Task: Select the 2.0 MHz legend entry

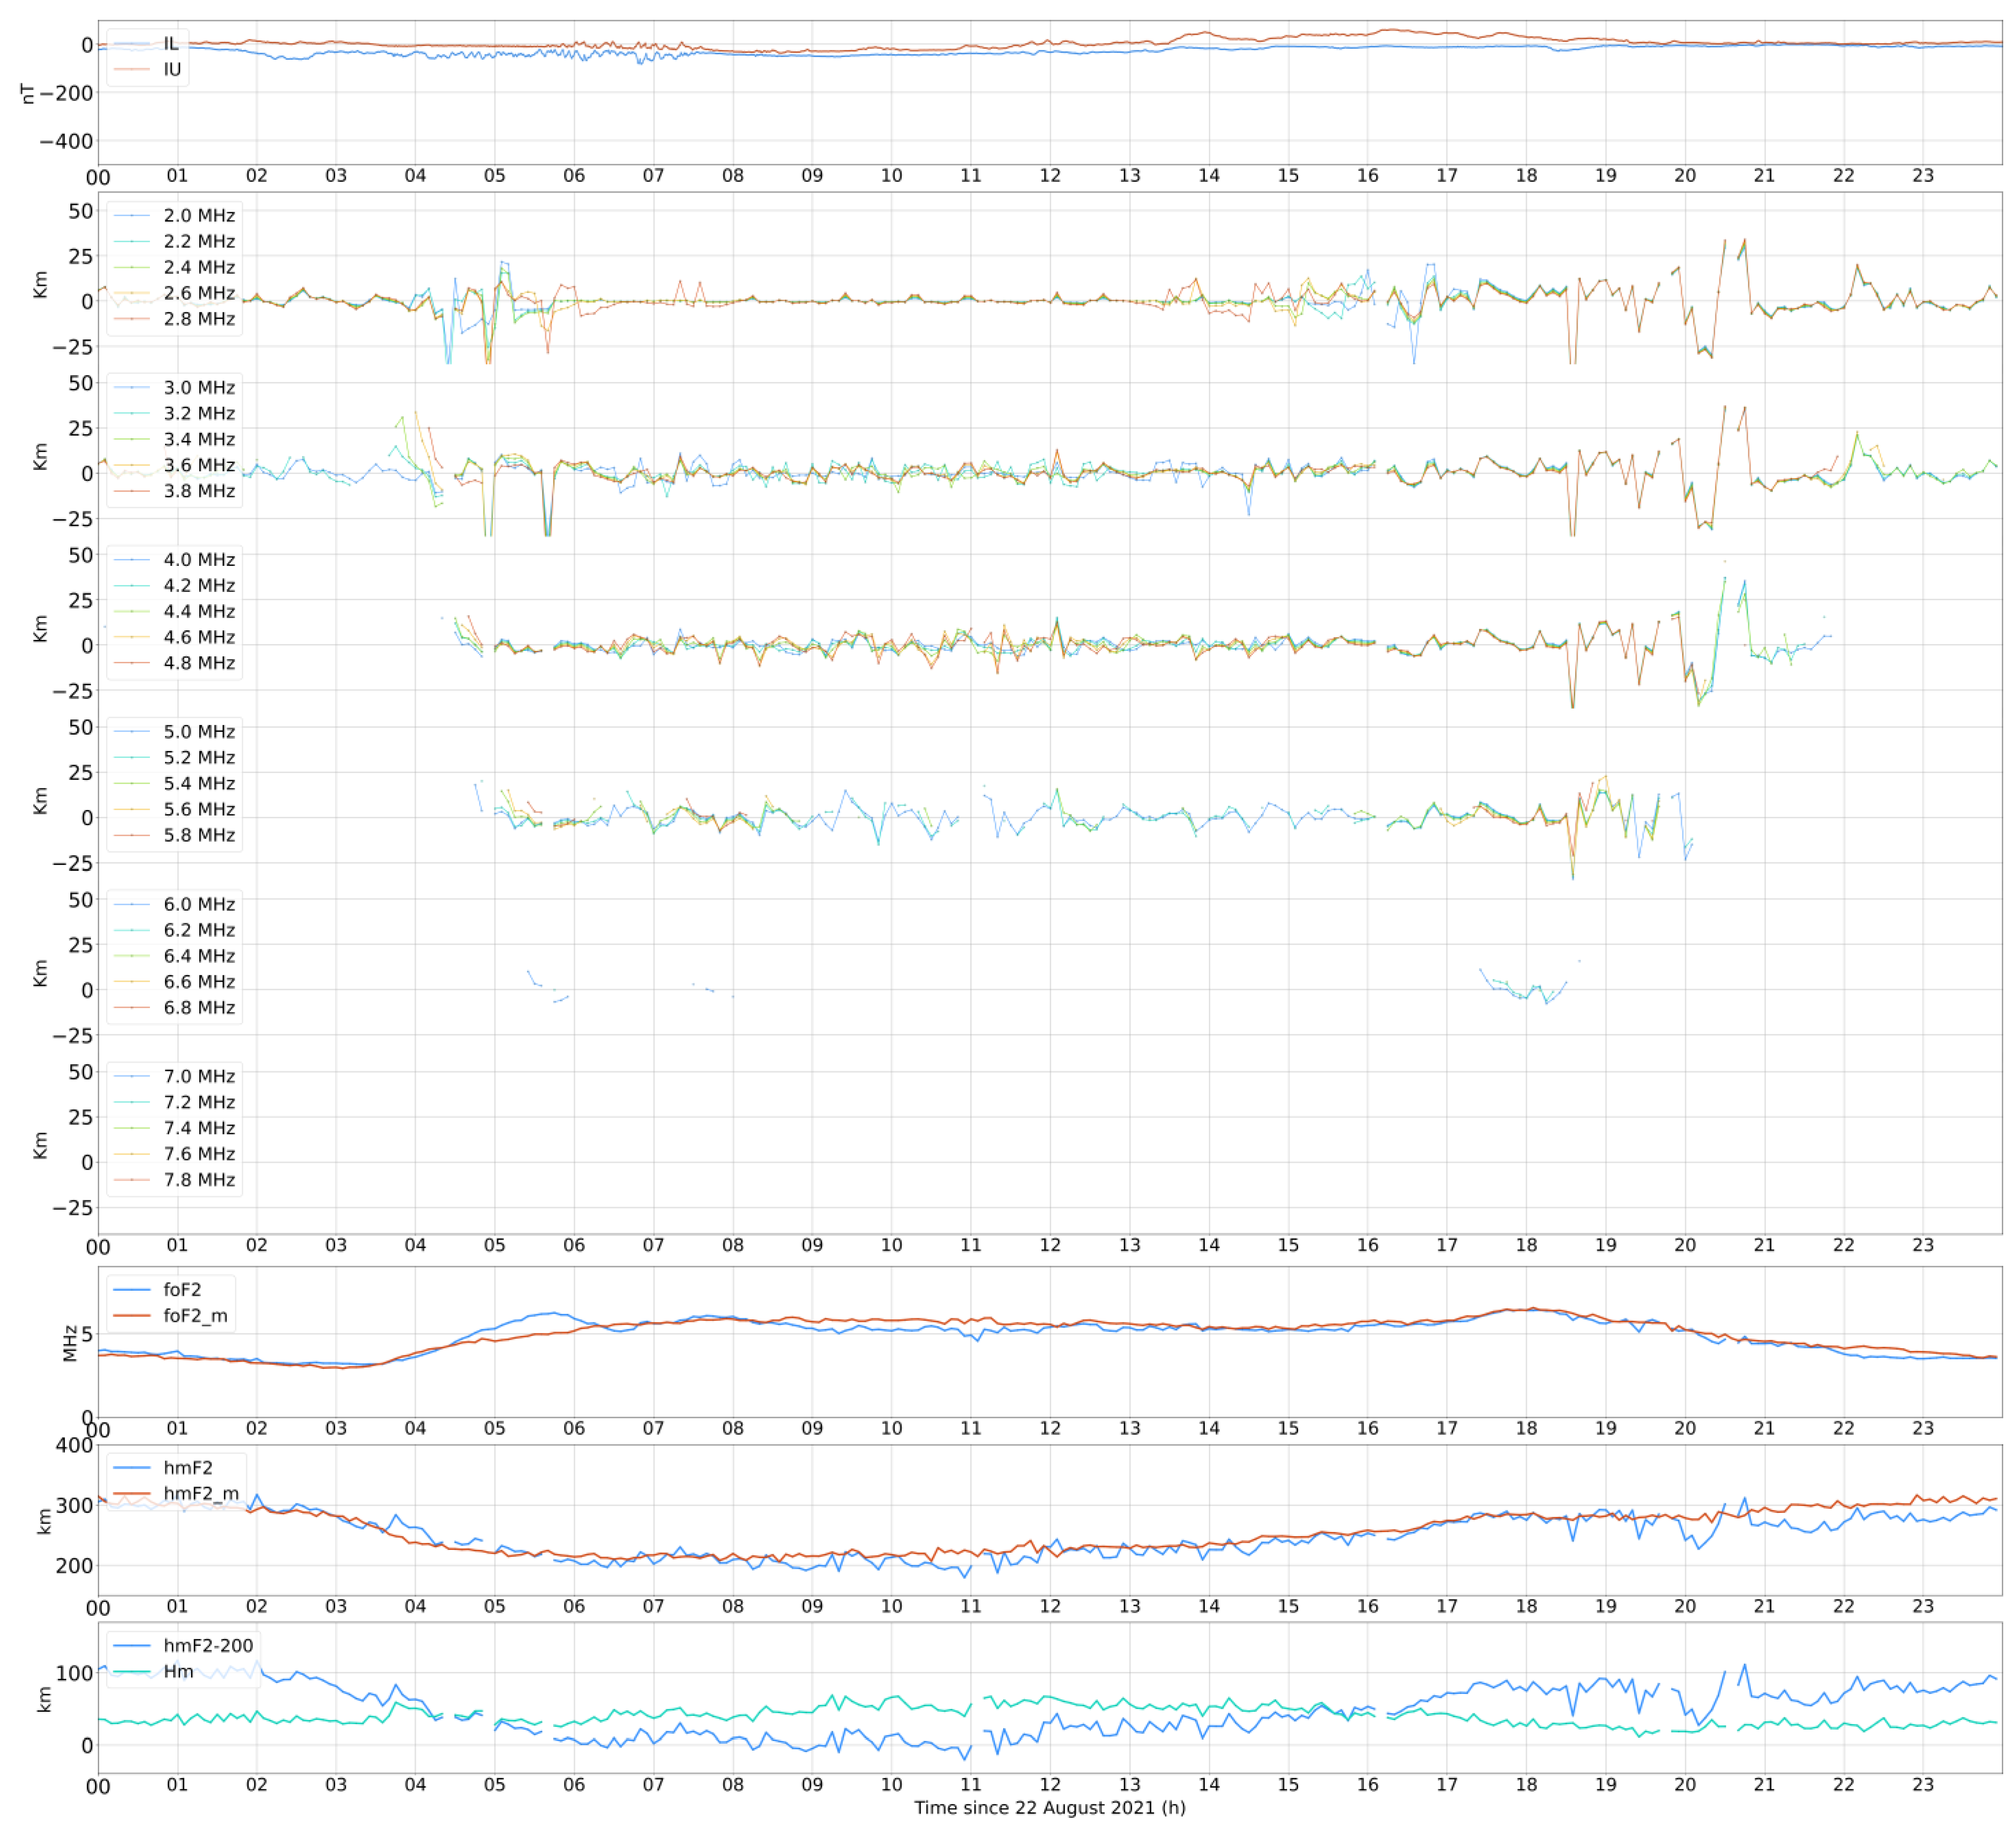Action: pyautogui.click(x=199, y=216)
